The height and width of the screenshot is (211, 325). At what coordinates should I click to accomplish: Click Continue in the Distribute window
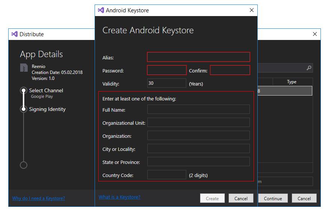(x=273, y=198)
